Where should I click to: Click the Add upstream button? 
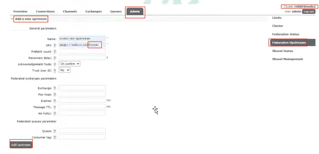(21, 145)
